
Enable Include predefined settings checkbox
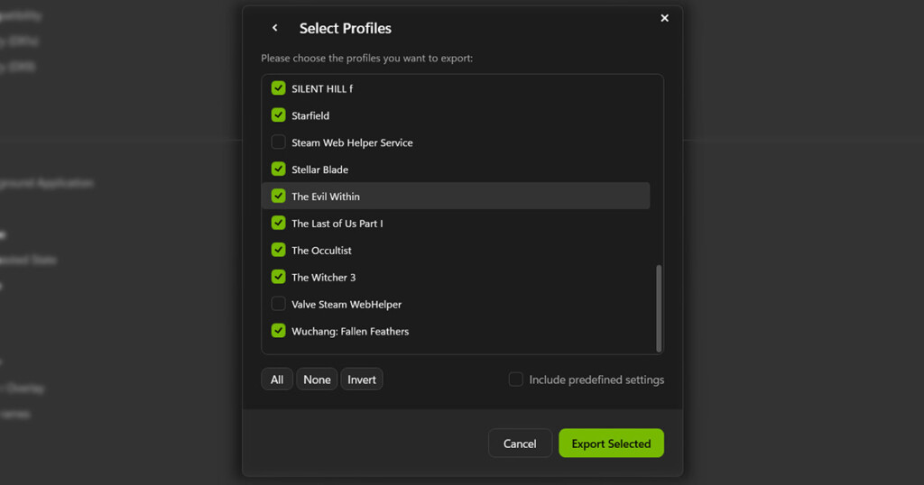515,380
